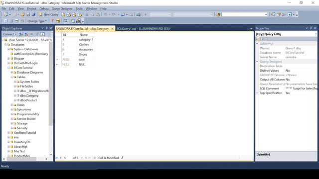Click the 'category 1' Name cell
319x179 pixels.
(x=86, y=40)
